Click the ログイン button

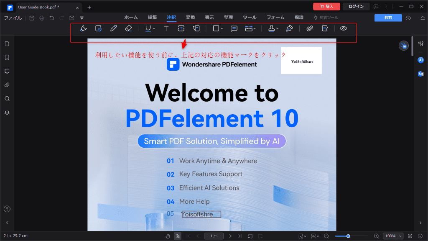[356, 6]
